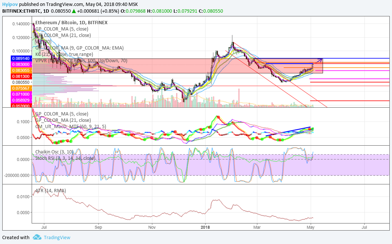The image size is (392, 244).
Task: Select the Ethereum / Bitcoin, 1D, BITFINEX title
Action: point(71,22)
